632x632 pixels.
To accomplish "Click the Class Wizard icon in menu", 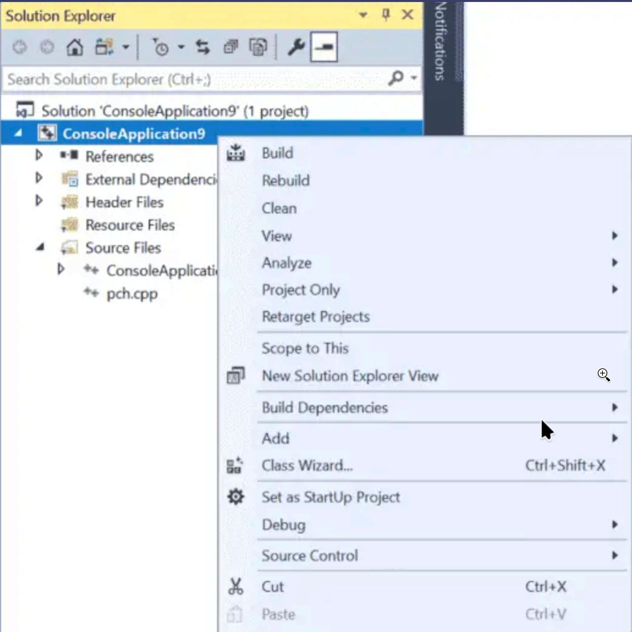I will click(x=235, y=465).
